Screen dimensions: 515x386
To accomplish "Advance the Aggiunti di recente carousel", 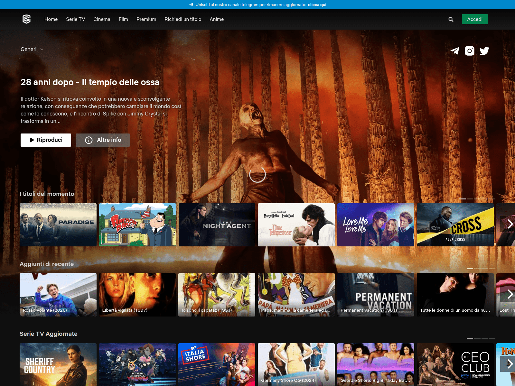I will coord(510,294).
